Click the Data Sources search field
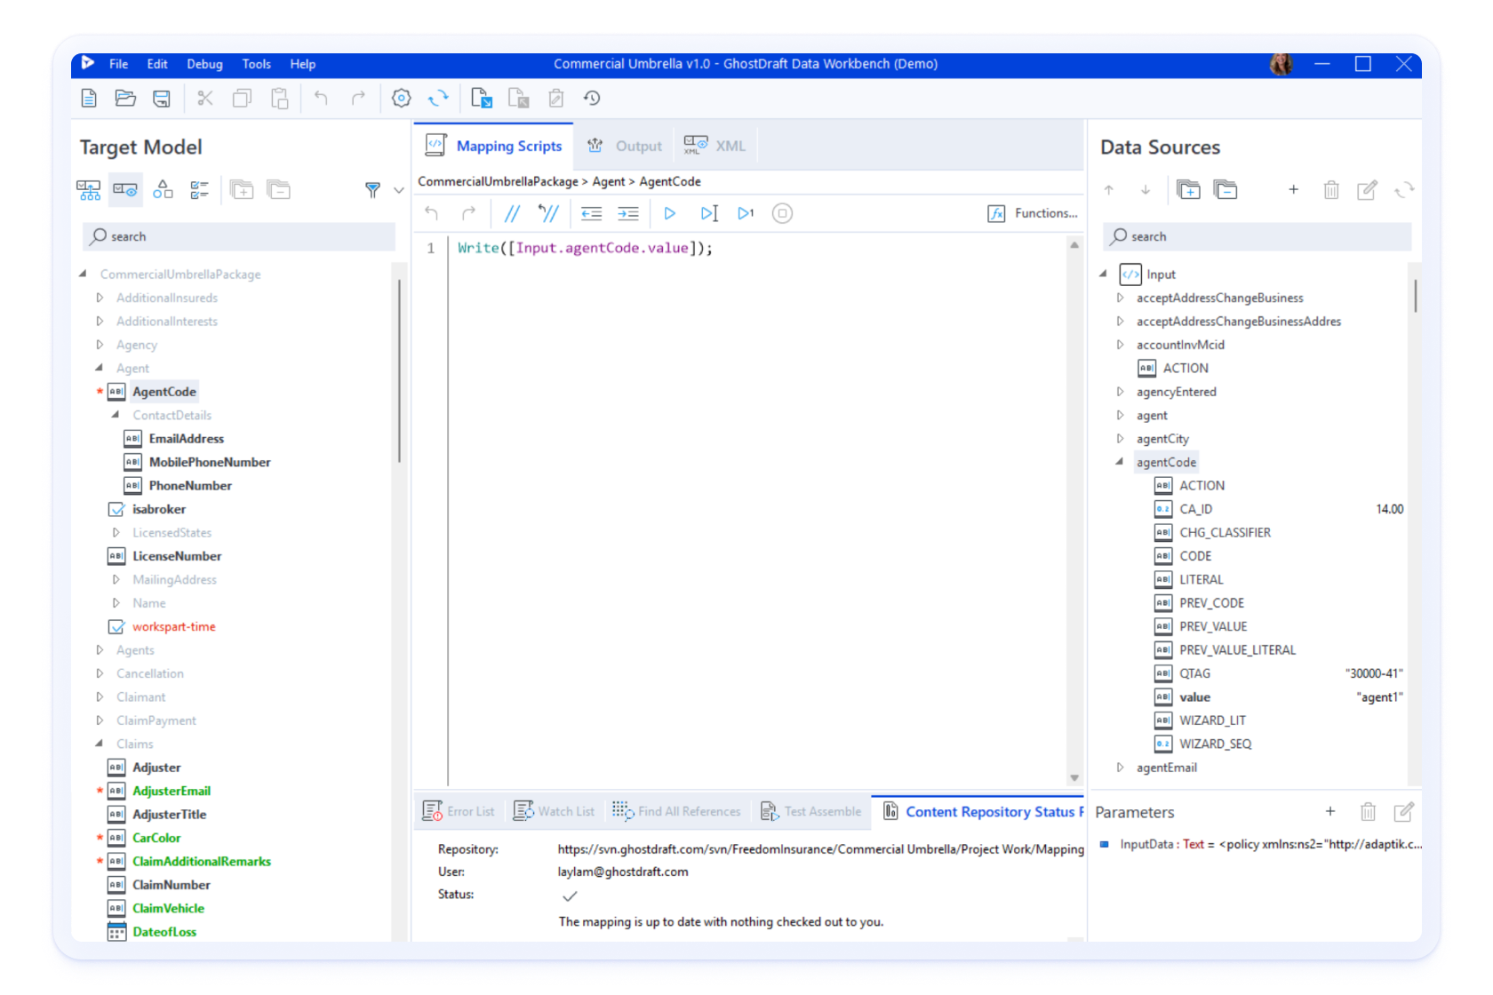Screen dimensions: 1493x995 [x=1257, y=236]
